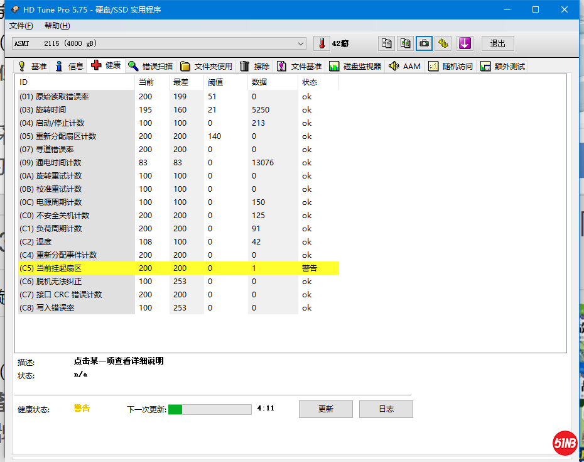
Task: Click the copy screenshot to clipboard icon
Action: pyautogui.click(x=406, y=43)
